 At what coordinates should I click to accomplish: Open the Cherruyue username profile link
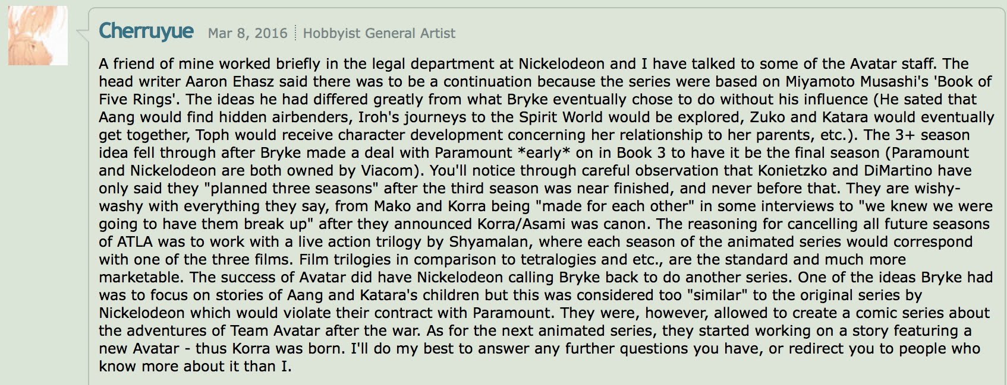[146, 31]
